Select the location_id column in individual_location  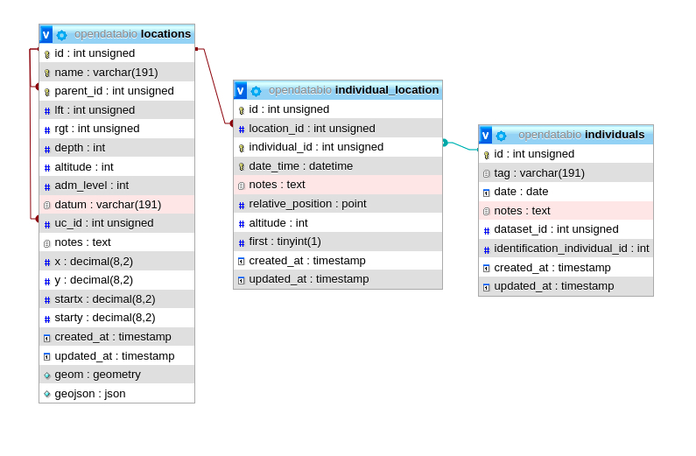coord(312,129)
